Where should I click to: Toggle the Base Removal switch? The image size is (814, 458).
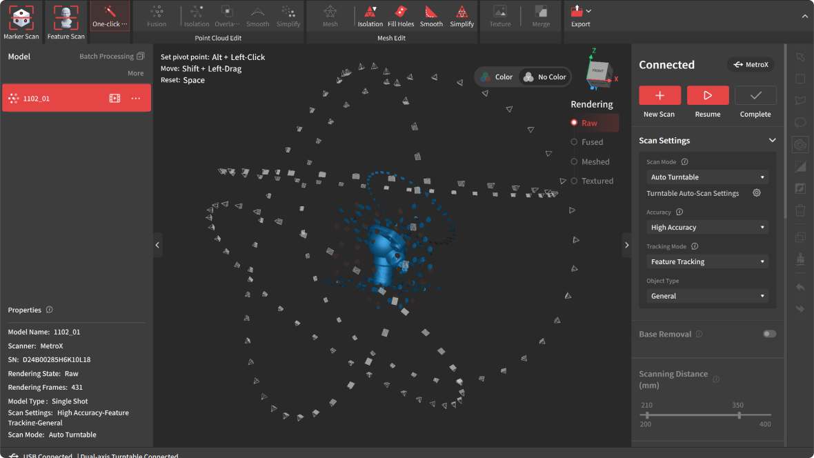point(769,334)
